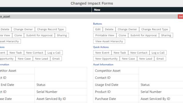183x103 pixels.
Task: Click Log a Call in the New column
Action: (158, 53)
